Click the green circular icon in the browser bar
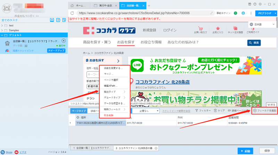 click(x=236, y=13)
